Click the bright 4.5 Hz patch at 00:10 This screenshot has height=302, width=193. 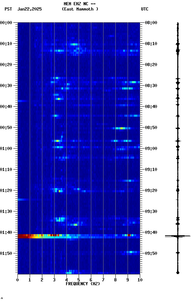coord(74,44)
